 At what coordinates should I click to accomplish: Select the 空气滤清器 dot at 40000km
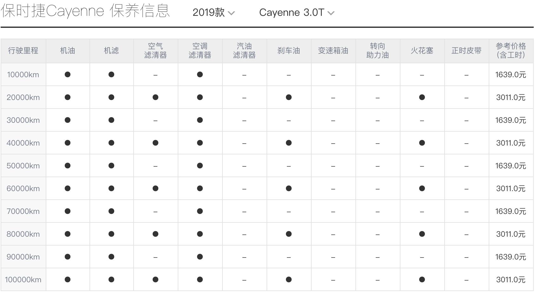[155, 143]
